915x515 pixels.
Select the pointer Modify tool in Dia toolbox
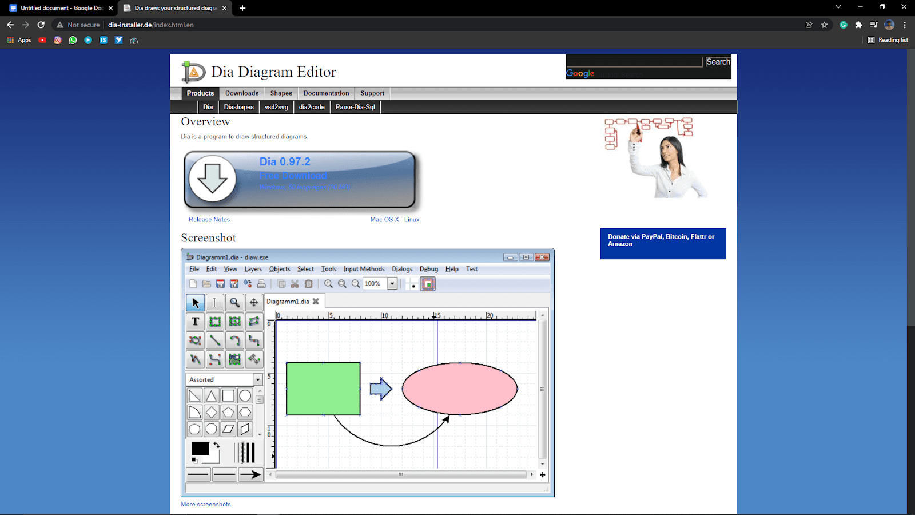pos(195,302)
